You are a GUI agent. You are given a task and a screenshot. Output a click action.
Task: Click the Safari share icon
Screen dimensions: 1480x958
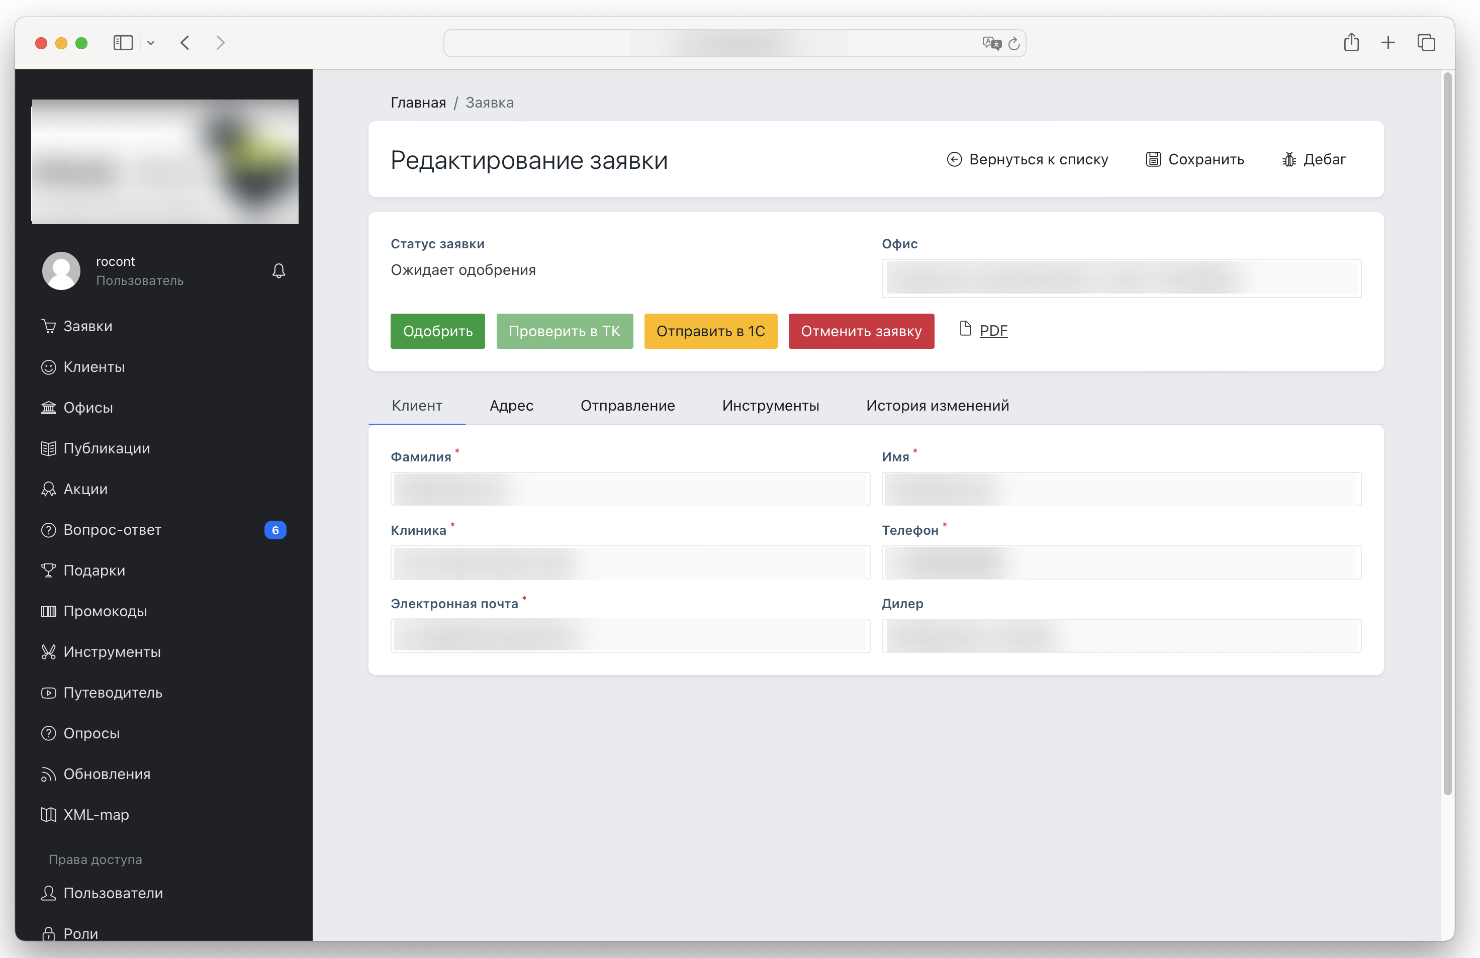pyautogui.click(x=1351, y=42)
